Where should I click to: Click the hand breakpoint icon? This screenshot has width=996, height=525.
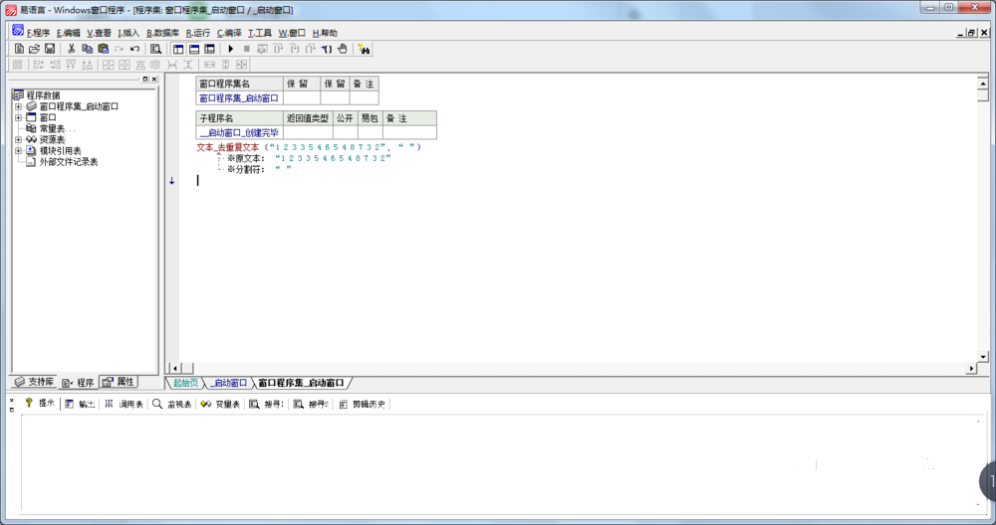coord(343,49)
